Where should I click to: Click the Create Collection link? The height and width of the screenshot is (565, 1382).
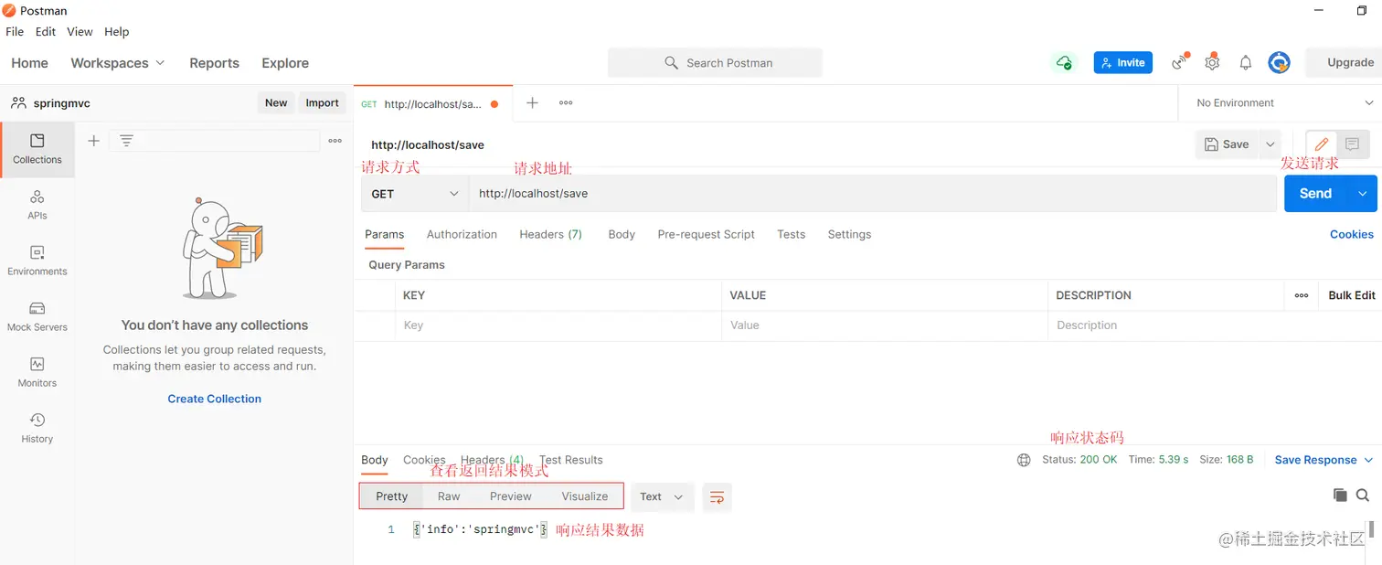[214, 399]
